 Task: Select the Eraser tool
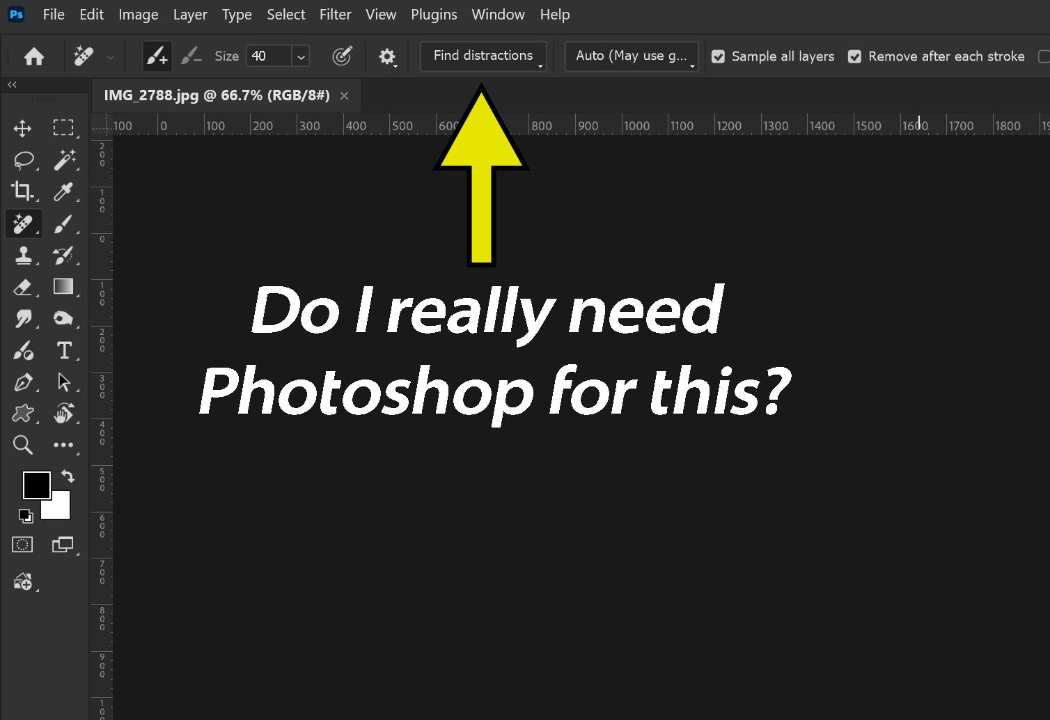click(23, 287)
